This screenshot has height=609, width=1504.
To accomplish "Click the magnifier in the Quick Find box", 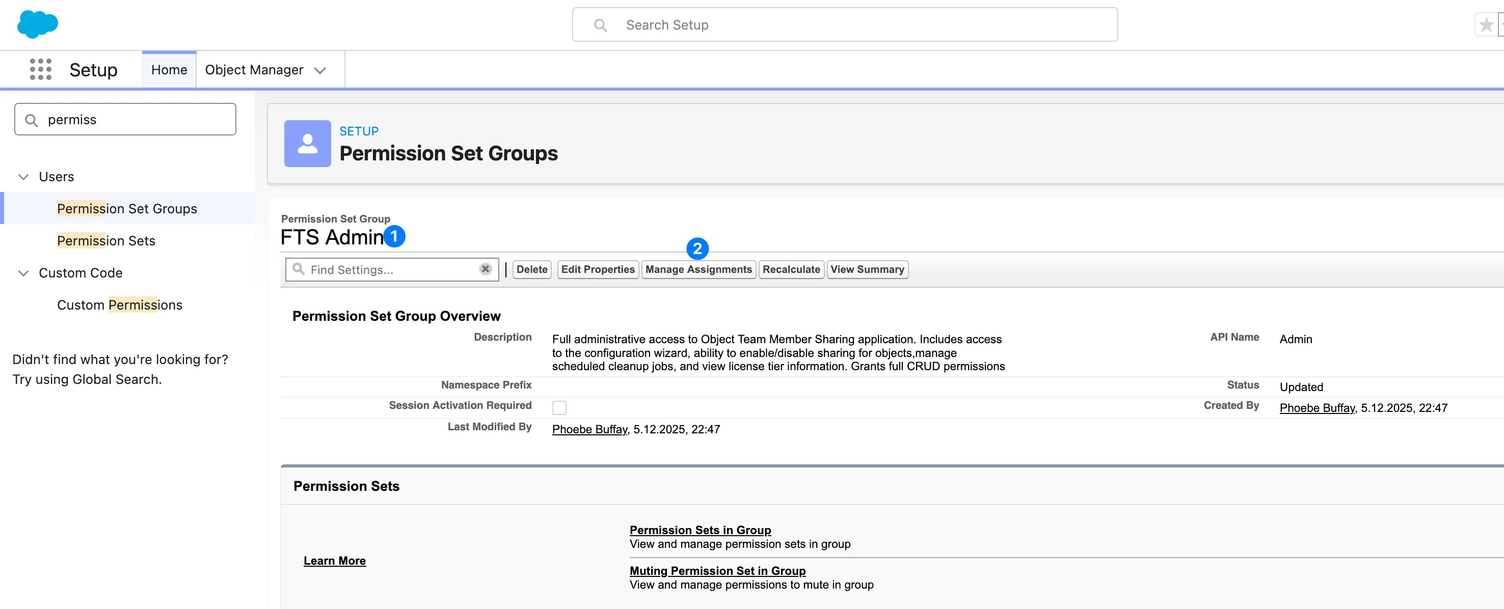I will 31,119.
